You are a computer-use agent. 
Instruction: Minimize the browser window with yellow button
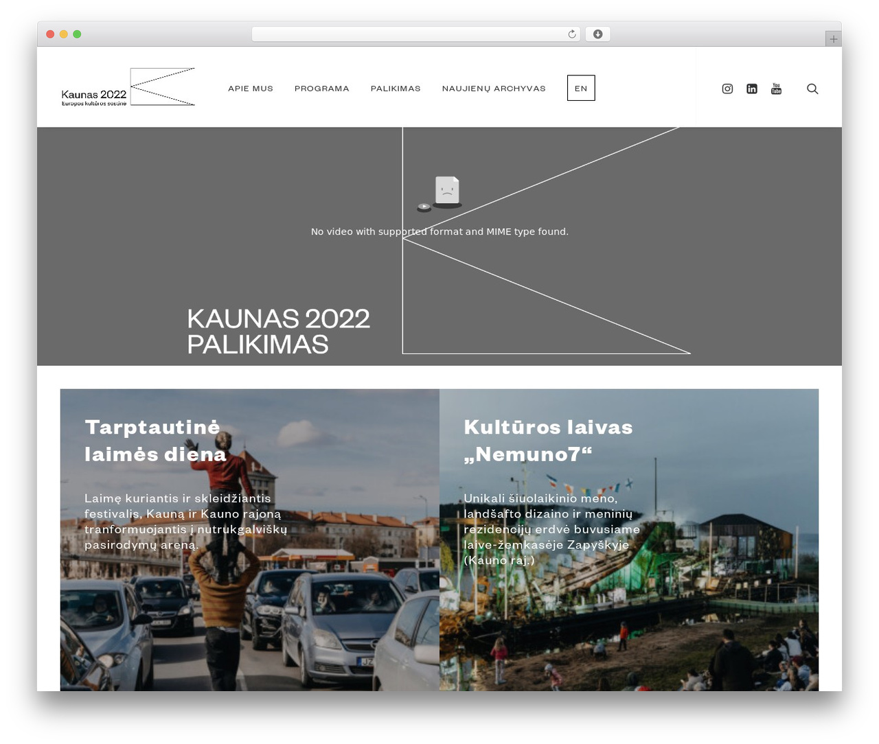[64, 34]
